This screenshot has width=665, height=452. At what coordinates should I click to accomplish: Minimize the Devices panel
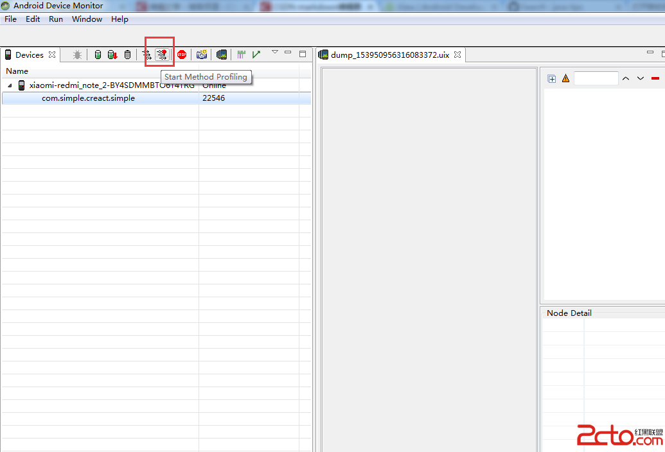click(288, 52)
